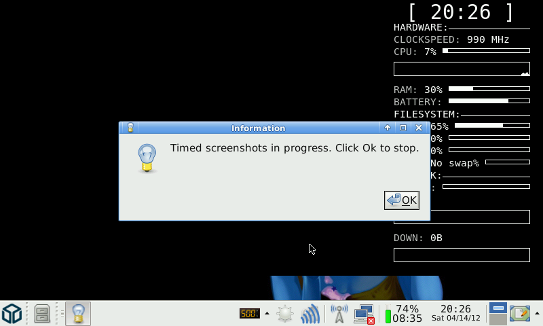
Task: Open the file cabinet launcher in panel
Action: [x=42, y=314]
